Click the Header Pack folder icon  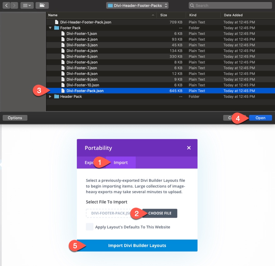[x=57, y=96]
